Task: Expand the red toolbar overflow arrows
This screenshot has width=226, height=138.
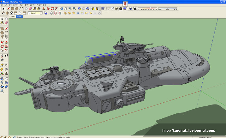Action: 125,4
